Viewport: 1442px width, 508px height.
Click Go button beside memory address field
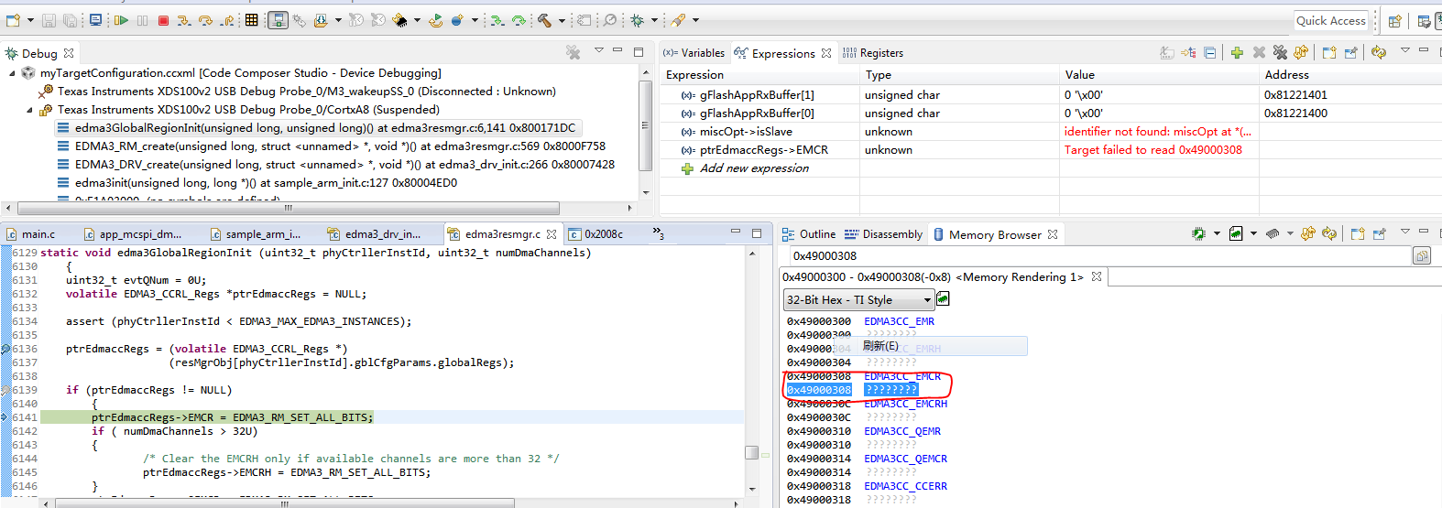tap(1422, 256)
